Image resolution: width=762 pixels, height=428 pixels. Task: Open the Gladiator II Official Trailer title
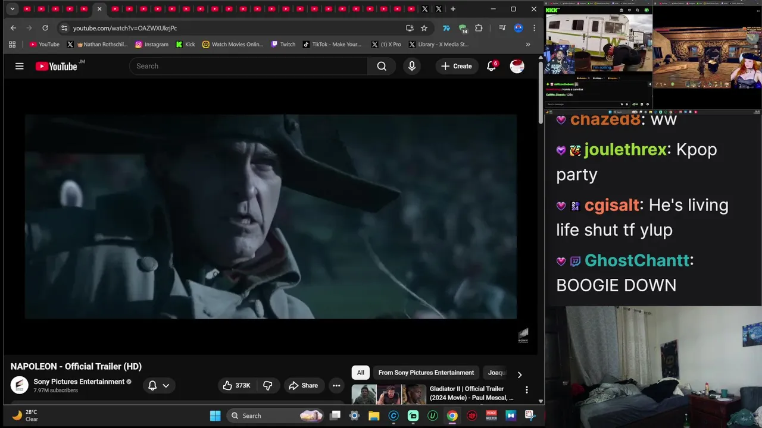tap(471, 393)
